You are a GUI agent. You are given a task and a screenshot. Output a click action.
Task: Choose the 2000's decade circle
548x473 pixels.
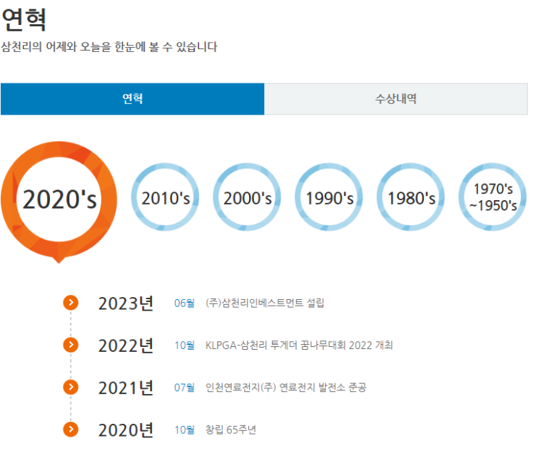point(247,197)
